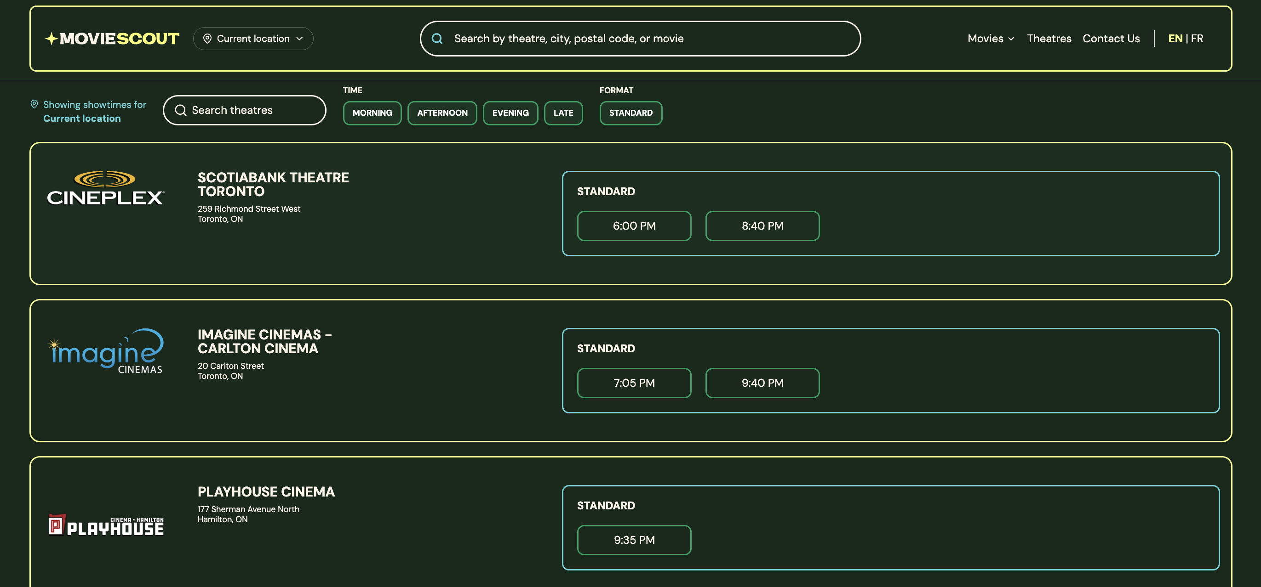Viewport: 1261px width, 587px height.
Task: Click the pin icon beside Showing showtimes for
Action: [34, 104]
